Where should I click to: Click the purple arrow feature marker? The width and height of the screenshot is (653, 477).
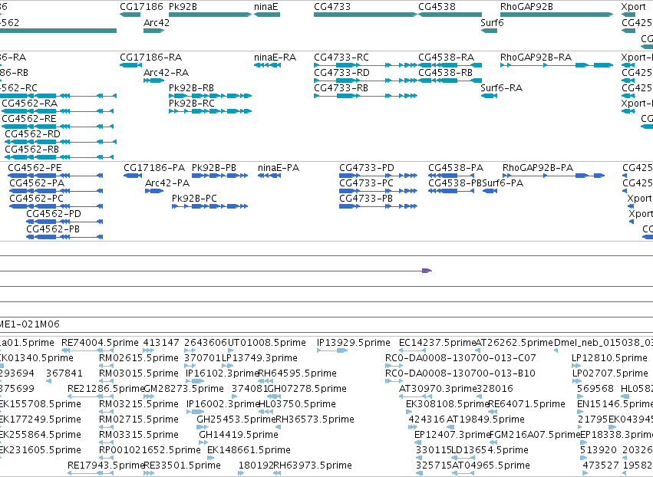pos(427,271)
